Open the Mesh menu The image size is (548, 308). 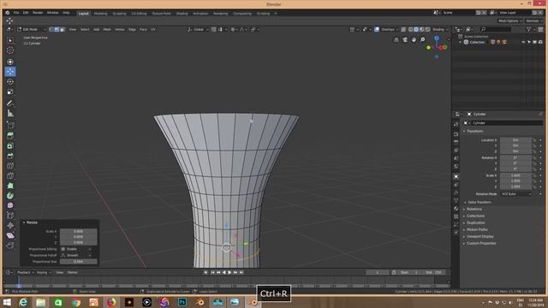tap(107, 30)
